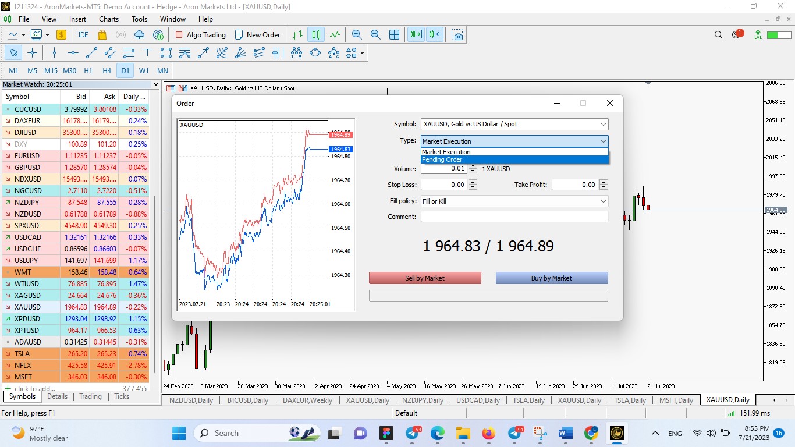This screenshot has height=447, width=795.
Task: Choose Market Execution from the Type list
Action: tap(514, 152)
